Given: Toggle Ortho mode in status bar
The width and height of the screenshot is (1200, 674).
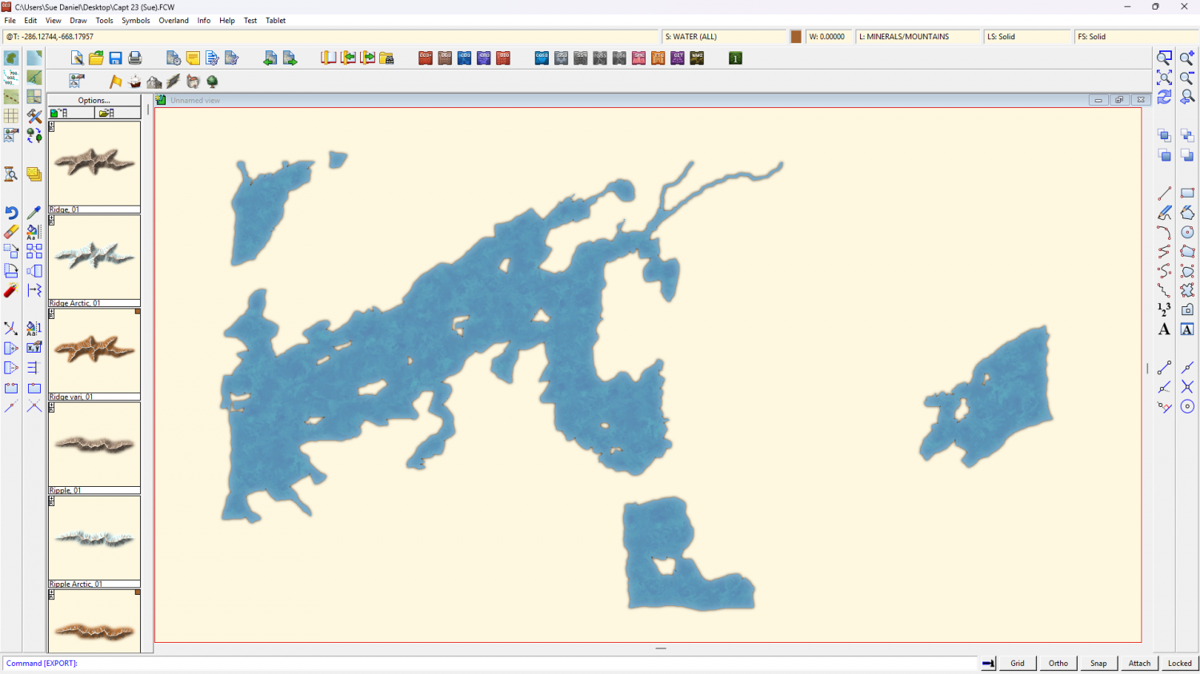Looking at the screenshot, I should [1058, 663].
